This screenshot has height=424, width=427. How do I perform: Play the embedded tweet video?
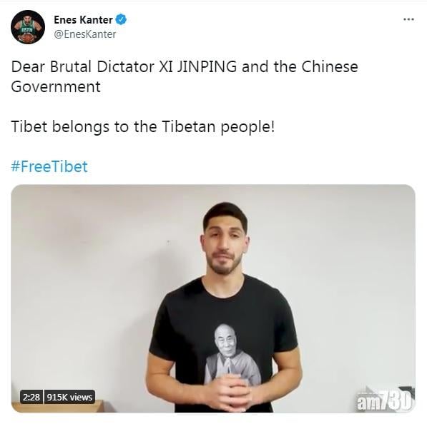[x=213, y=298]
